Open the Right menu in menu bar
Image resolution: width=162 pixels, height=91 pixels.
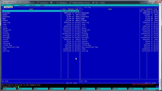tap(42, 5)
